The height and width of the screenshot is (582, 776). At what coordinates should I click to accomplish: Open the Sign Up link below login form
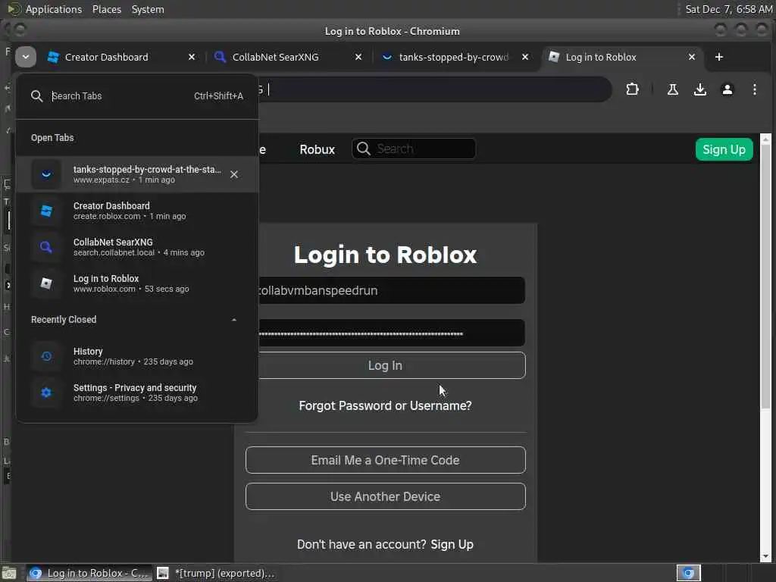[x=452, y=544]
